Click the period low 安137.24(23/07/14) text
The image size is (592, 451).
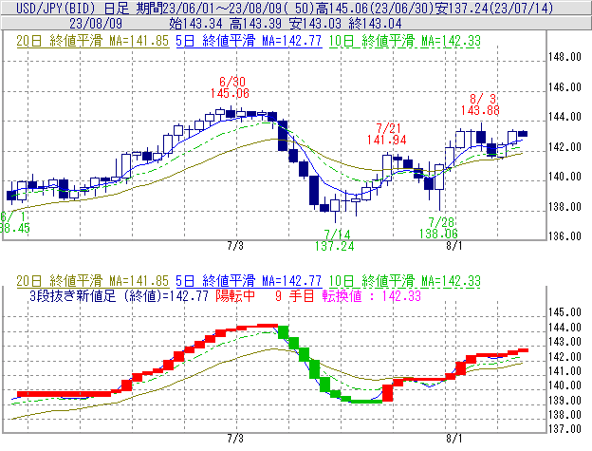[494, 8]
